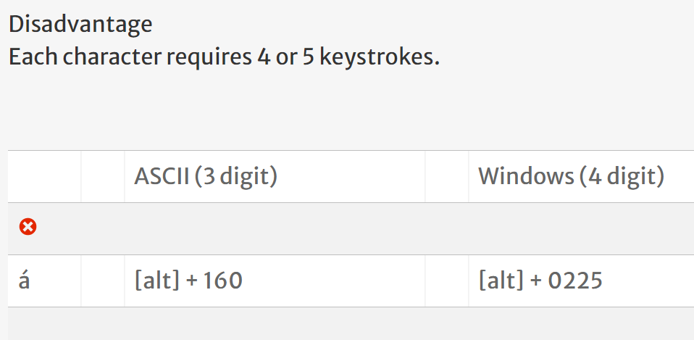694x340 pixels.
Task: Select the "Windows (4 digit)" column header
Action: click(571, 176)
